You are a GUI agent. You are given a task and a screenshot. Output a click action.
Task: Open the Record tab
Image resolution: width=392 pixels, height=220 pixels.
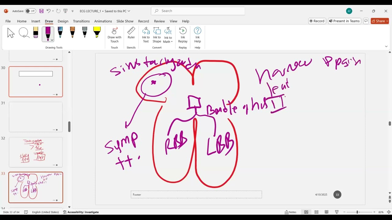pos(144,21)
